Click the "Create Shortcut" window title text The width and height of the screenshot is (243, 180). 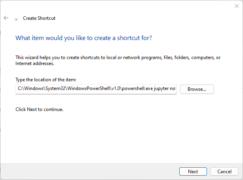39,18
